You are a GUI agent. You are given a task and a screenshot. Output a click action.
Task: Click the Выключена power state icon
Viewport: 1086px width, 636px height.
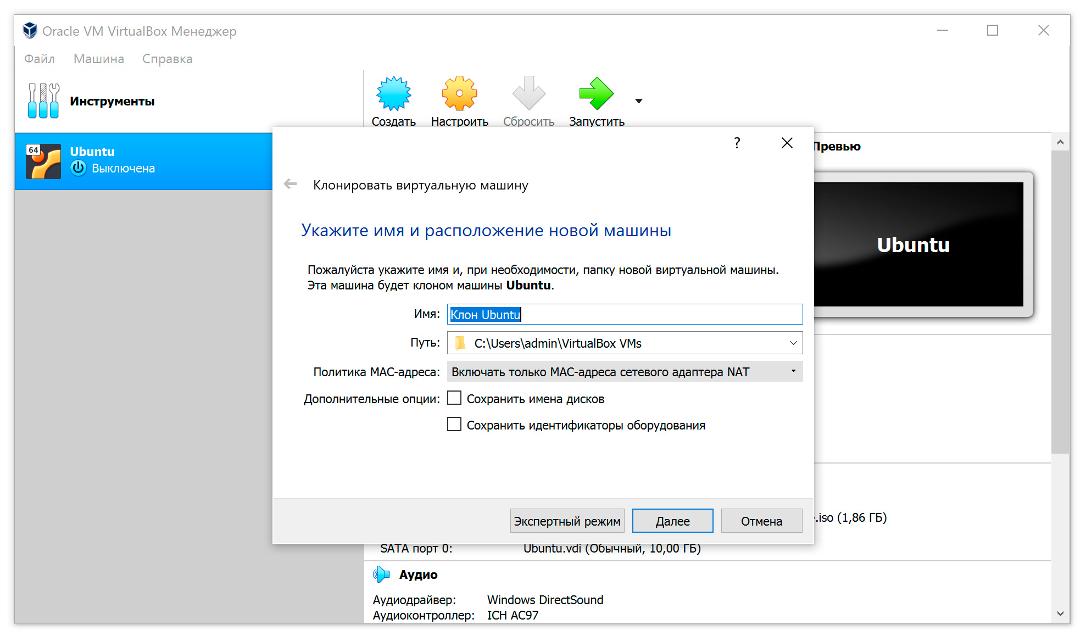[79, 168]
